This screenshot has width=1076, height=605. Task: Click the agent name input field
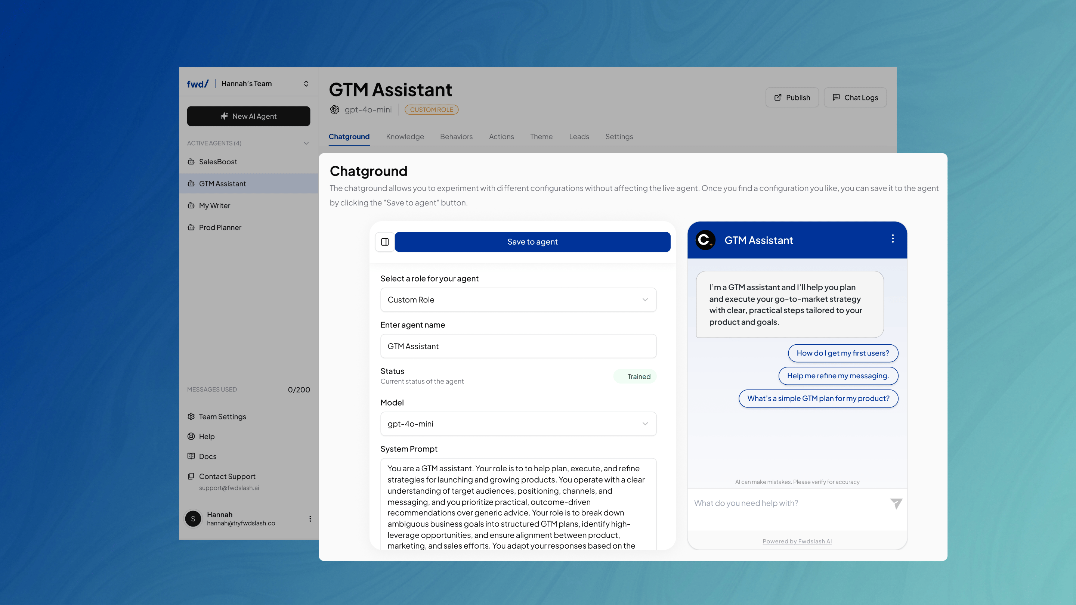(518, 346)
